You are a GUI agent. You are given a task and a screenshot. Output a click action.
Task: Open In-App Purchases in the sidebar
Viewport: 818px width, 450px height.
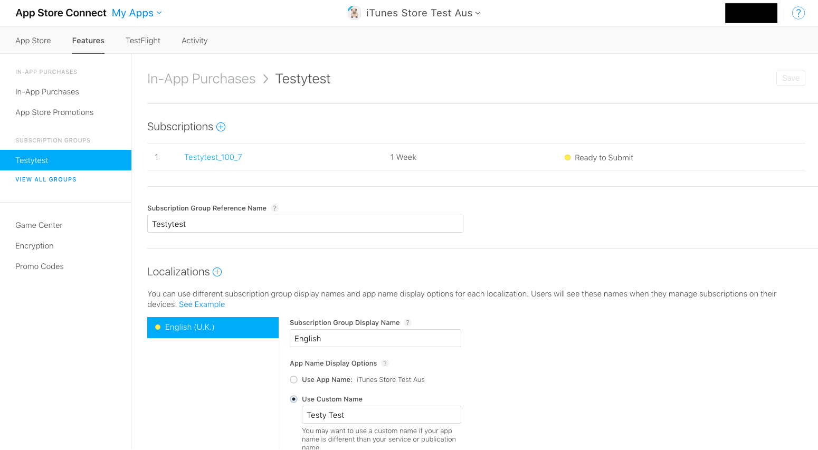point(47,92)
